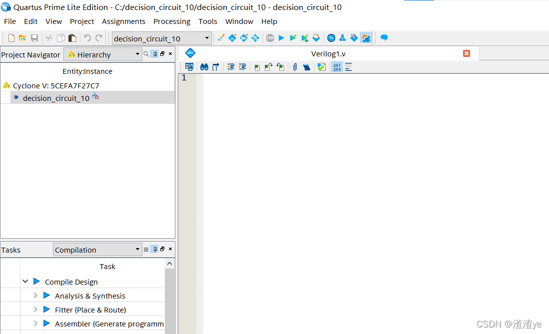The height and width of the screenshot is (334, 549).
Task: Start Analysis & Elaboration play-check icon
Action: click(x=293, y=38)
